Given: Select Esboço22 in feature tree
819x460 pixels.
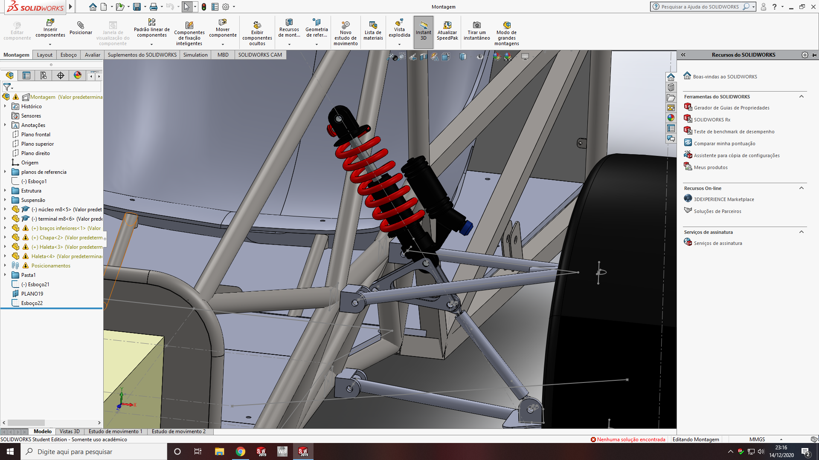Looking at the screenshot, I should (x=32, y=303).
